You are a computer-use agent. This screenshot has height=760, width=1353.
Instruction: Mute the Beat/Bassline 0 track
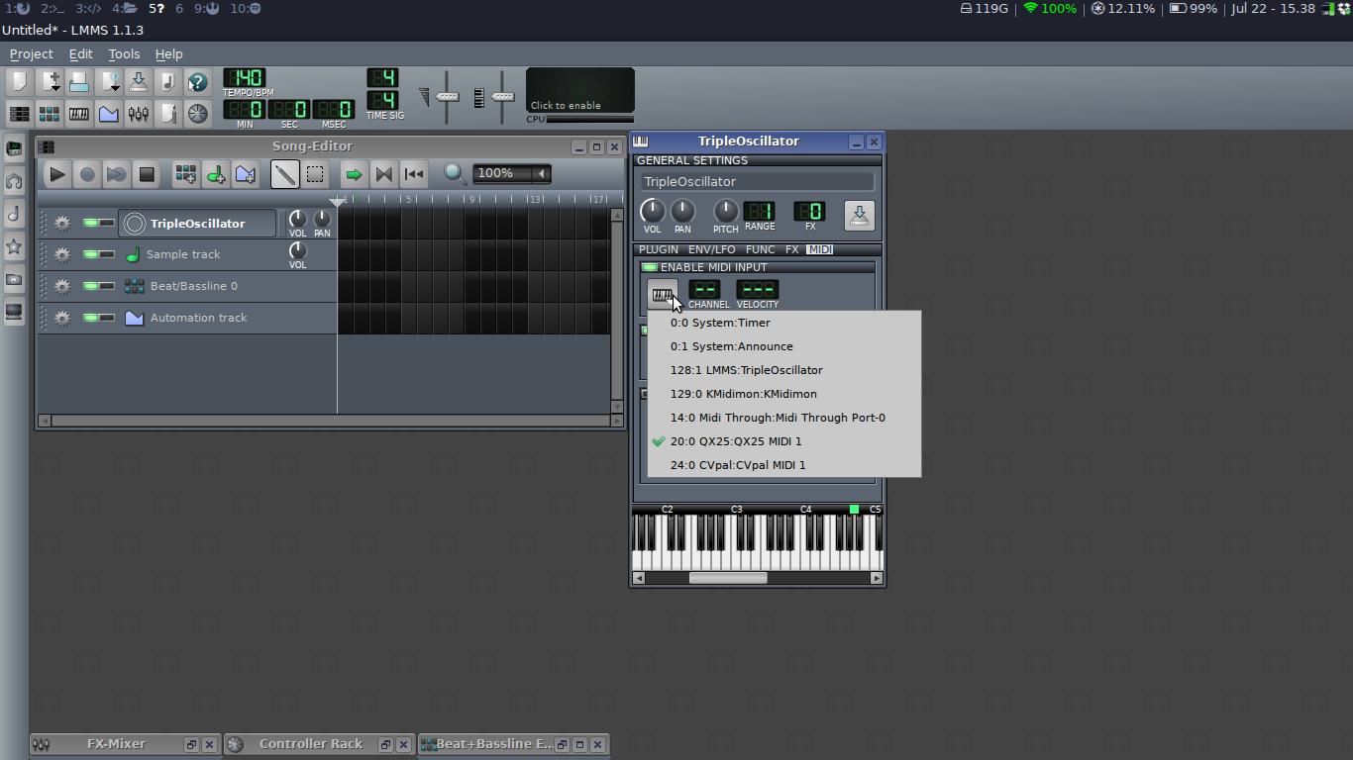coord(92,286)
